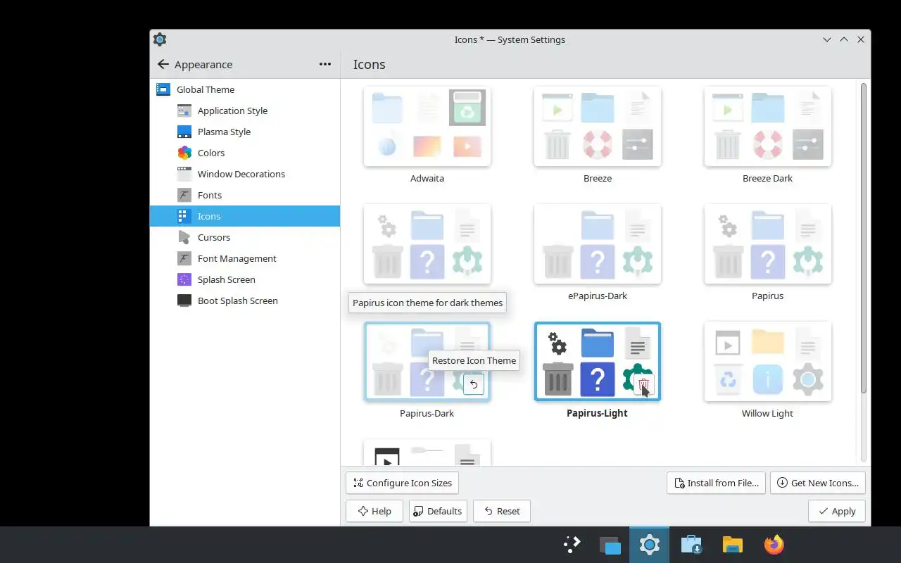Open Discover software store in taskbar
Image resolution: width=901 pixels, height=563 pixels.
point(691,545)
